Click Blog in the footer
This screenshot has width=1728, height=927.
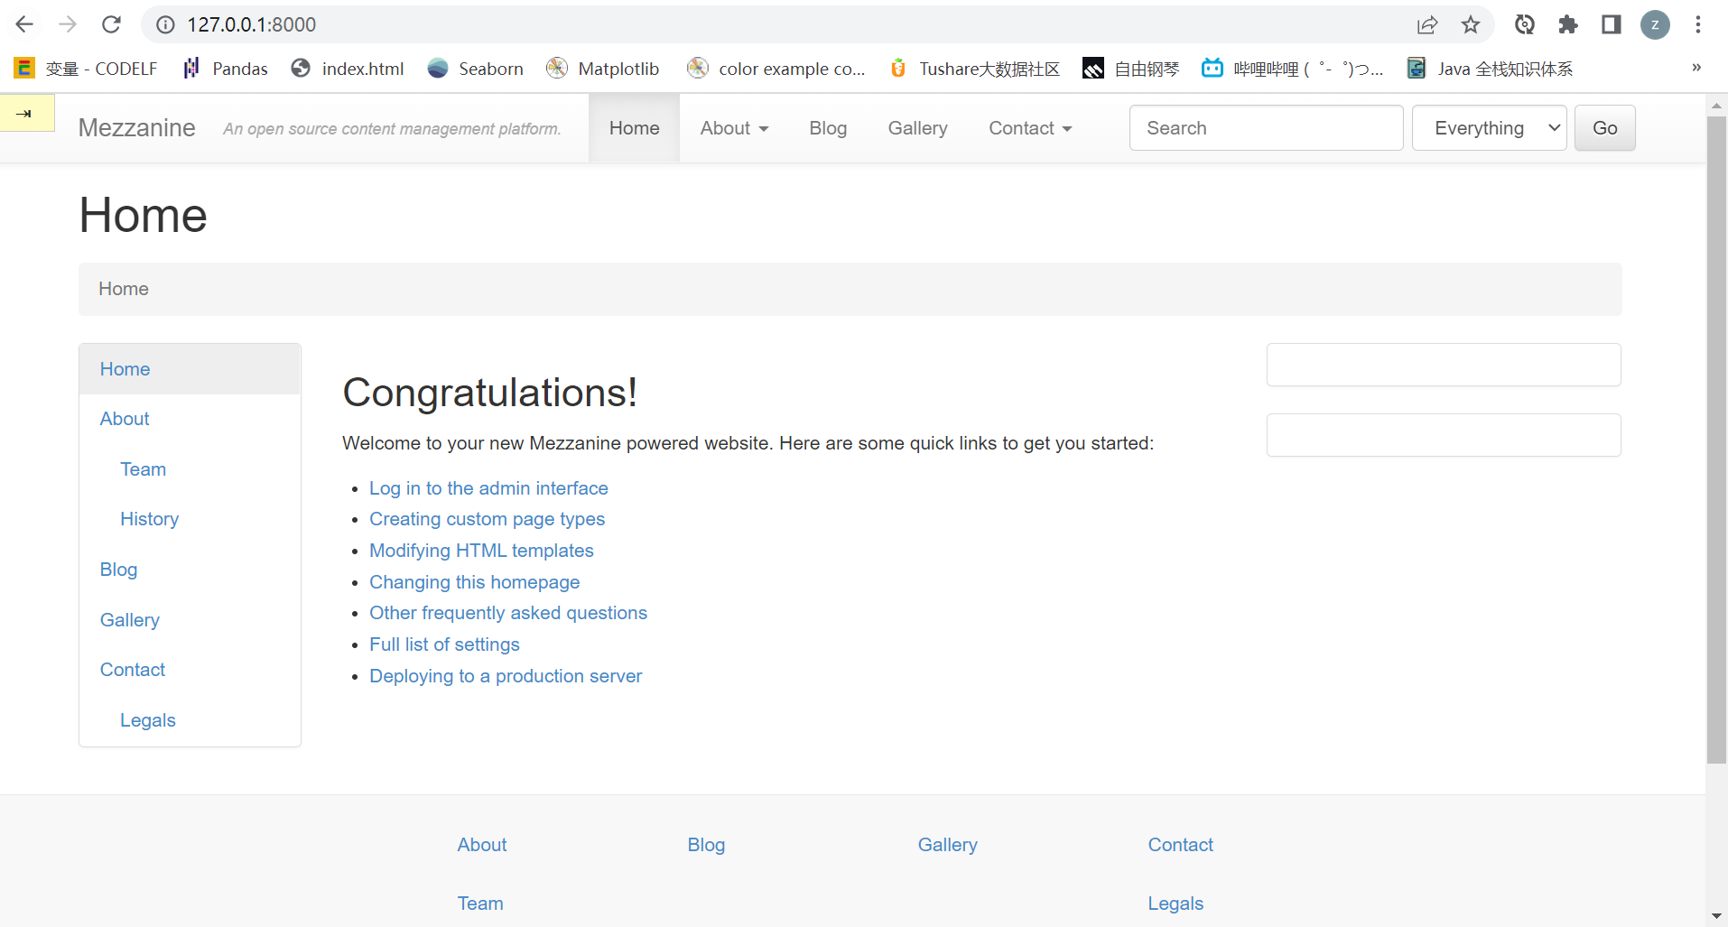click(706, 845)
